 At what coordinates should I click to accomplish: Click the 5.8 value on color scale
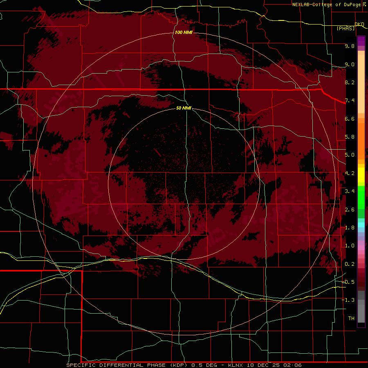point(350,137)
